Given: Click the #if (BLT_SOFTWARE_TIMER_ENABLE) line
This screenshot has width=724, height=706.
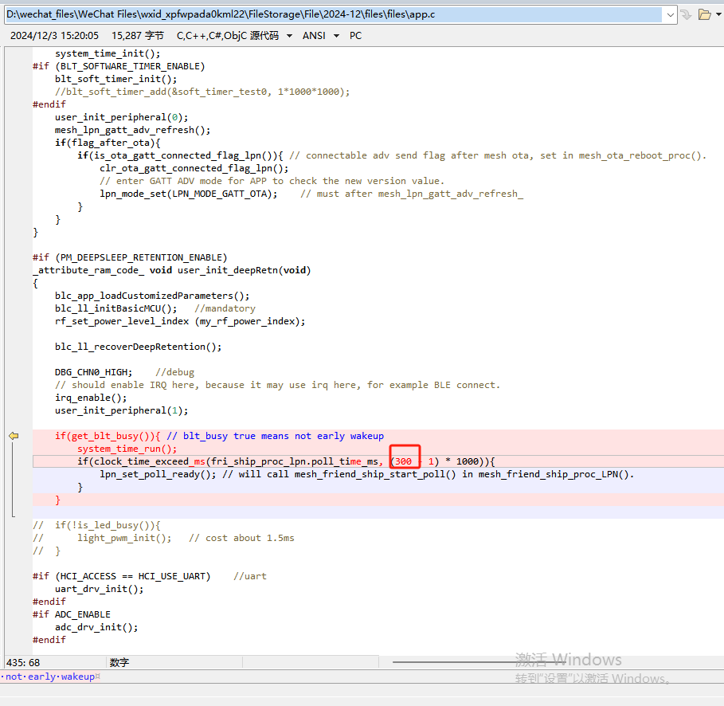Looking at the screenshot, I should coord(119,66).
